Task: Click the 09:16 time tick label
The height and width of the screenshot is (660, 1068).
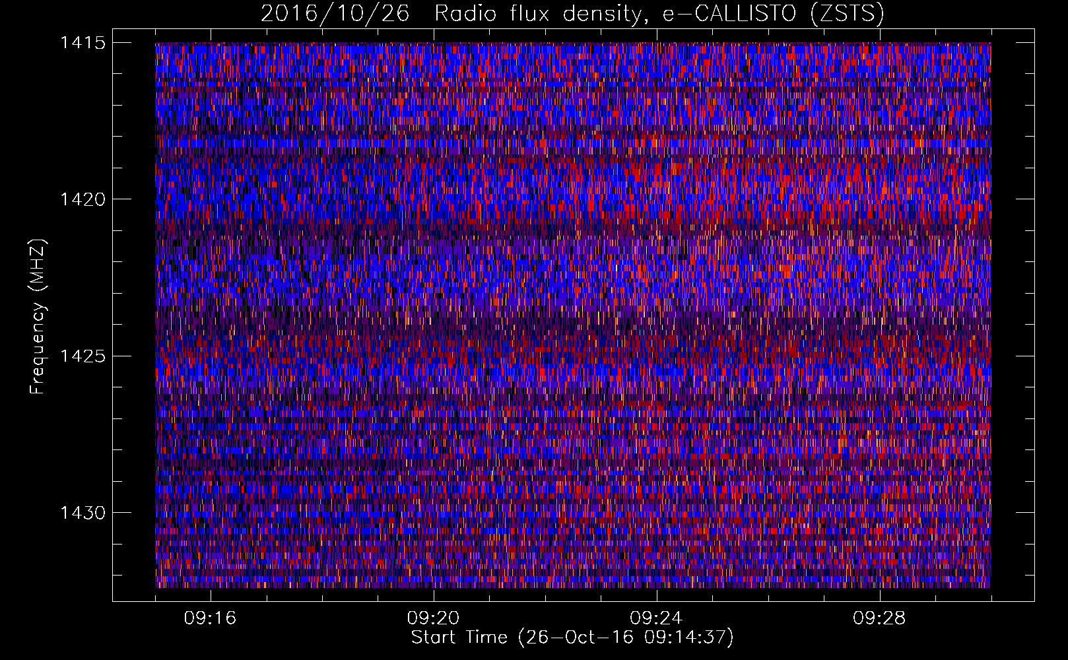Action: coord(210,618)
